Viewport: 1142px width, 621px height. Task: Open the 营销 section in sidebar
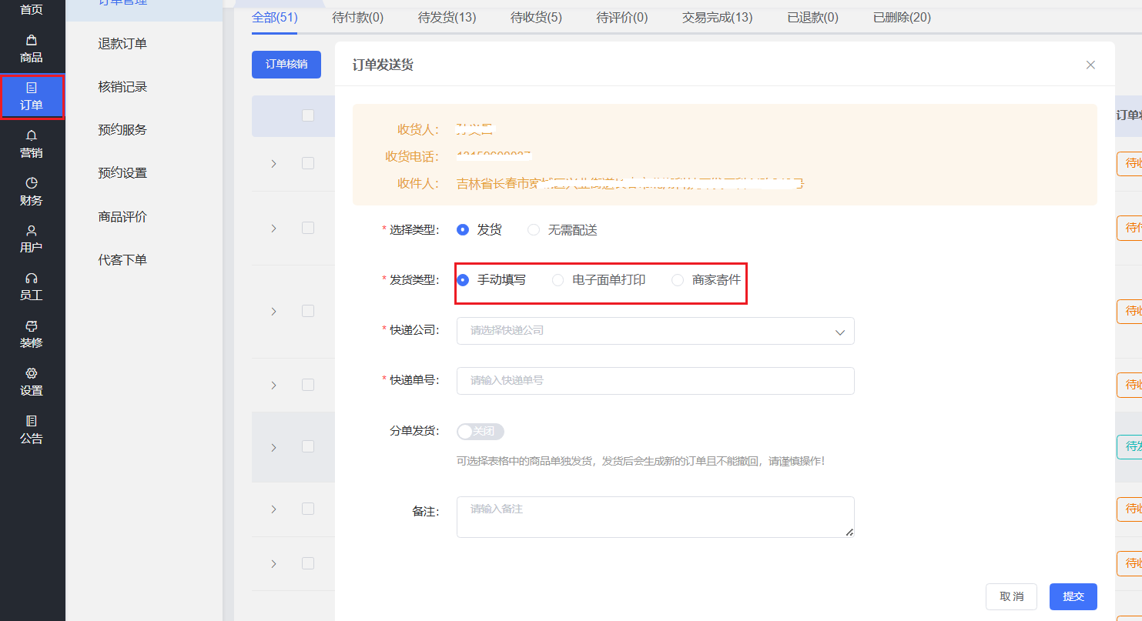point(32,144)
